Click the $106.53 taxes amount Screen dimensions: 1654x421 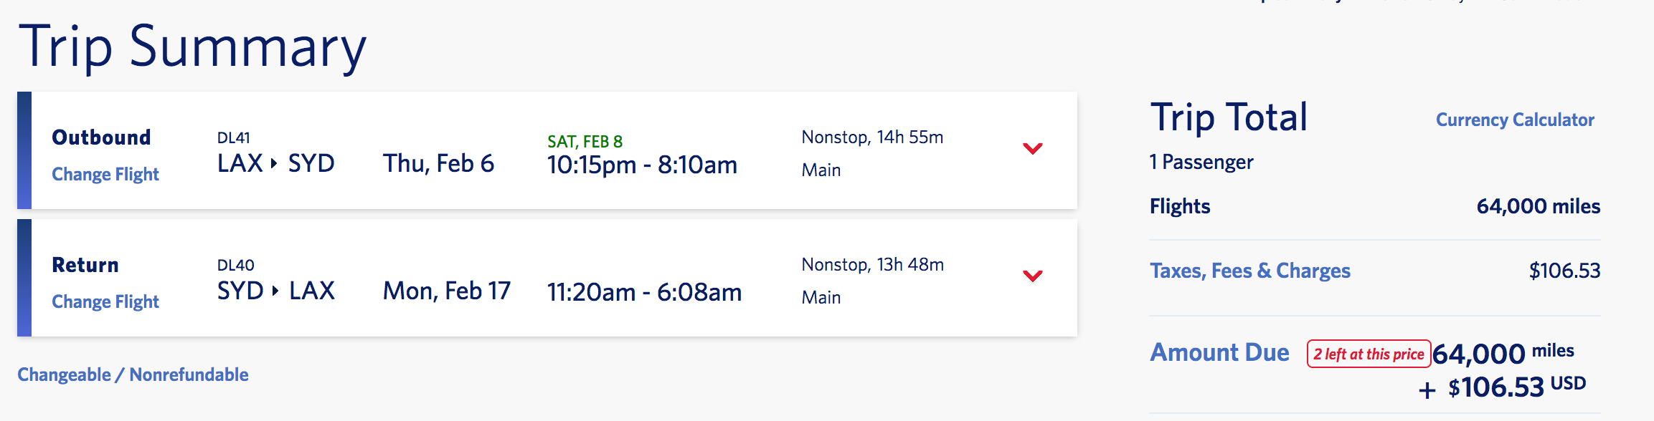(1564, 271)
